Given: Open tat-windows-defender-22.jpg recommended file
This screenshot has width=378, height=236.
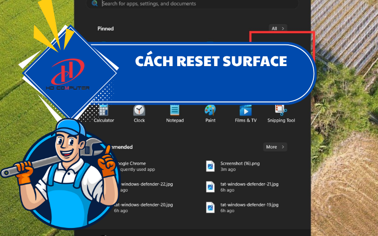Looking at the screenshot, I should [146, 187].
